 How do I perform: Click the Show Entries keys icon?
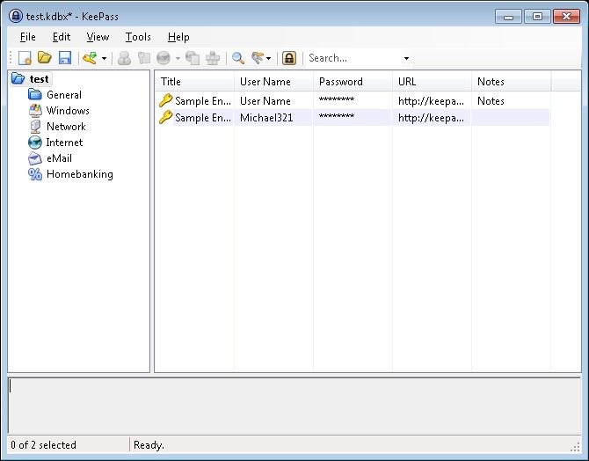pos(258,58)
